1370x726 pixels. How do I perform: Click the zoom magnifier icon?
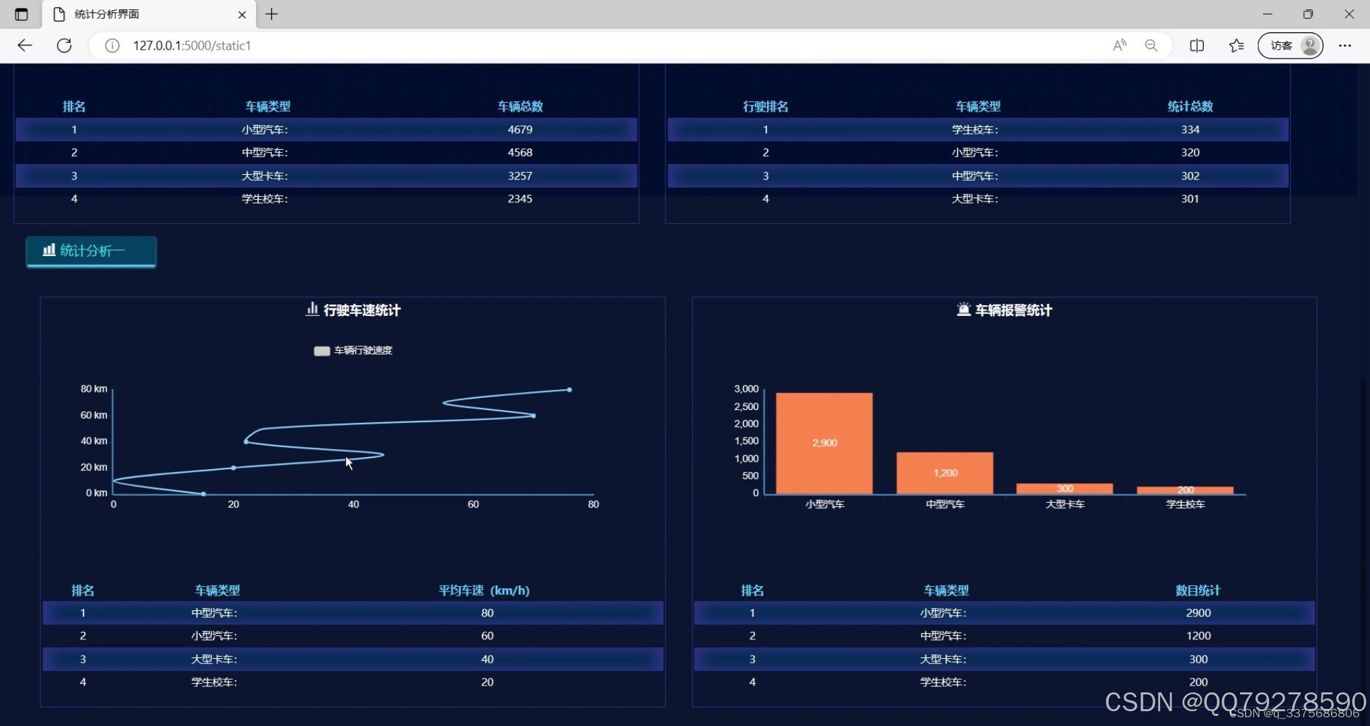[x=1151, y=46]
